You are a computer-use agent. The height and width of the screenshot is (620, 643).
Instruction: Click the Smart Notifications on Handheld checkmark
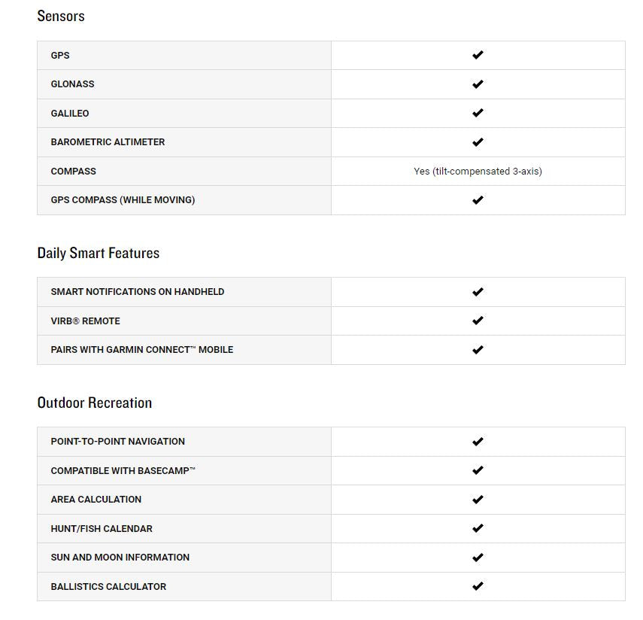(478, 292)
